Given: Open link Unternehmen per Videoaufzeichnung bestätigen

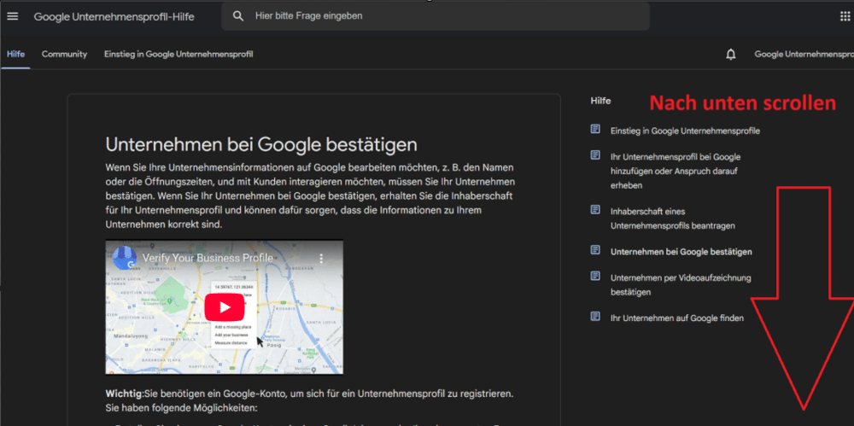Looking at the screenshot, I should click(681, 285).
